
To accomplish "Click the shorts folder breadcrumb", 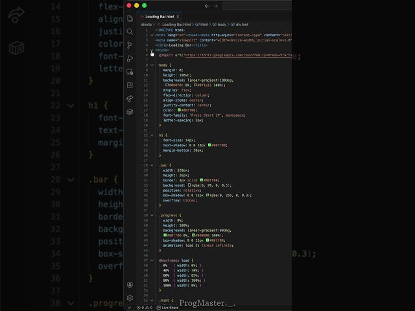I will click(146, 25).
